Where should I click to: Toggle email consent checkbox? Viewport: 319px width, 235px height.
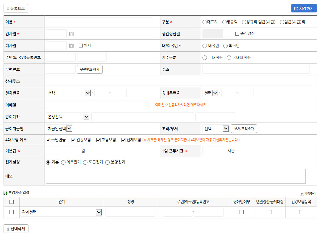point(152,105)
